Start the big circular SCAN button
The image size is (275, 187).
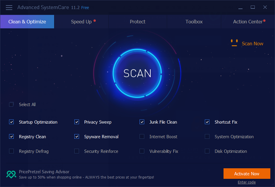coord(137,73)
